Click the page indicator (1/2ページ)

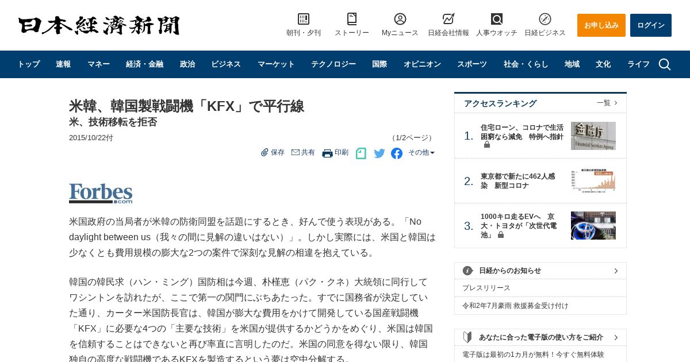click(x=412, y=138)
